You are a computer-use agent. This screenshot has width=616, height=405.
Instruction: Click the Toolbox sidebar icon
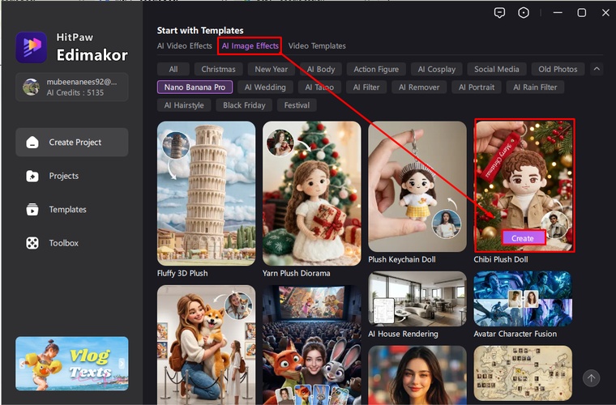[x=32, y=243]
